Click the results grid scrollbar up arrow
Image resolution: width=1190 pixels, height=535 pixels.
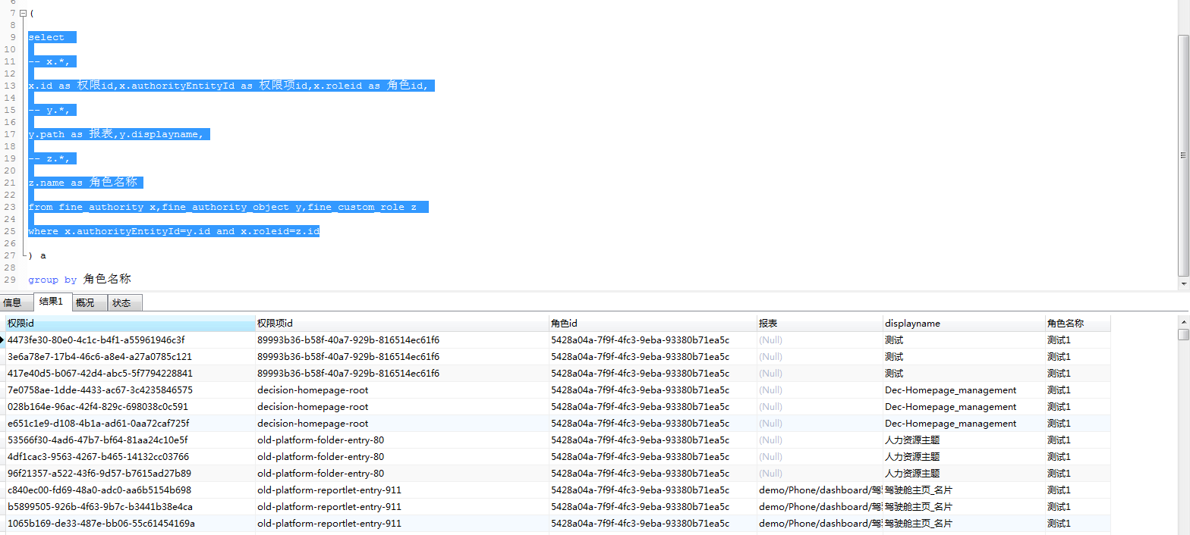click(x=1183, y=321)
